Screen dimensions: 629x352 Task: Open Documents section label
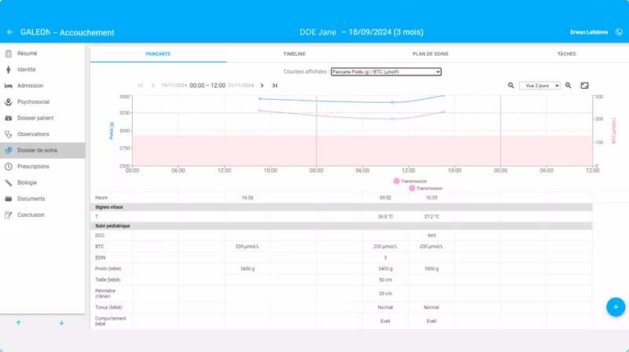(x=31, y=199)
